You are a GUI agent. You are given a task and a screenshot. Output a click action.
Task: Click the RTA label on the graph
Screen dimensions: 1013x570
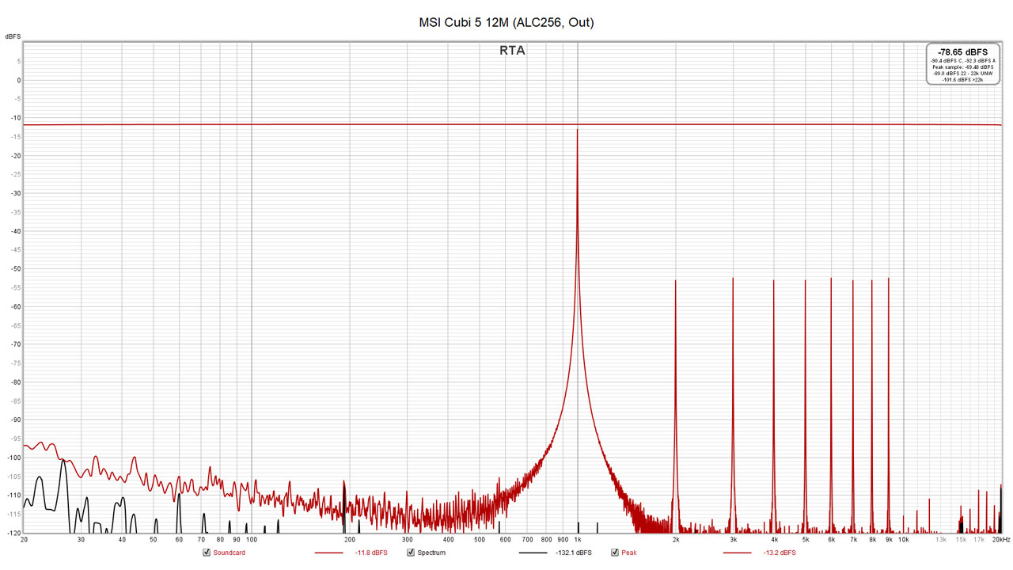pyautogui.click(x=512, y=51)
